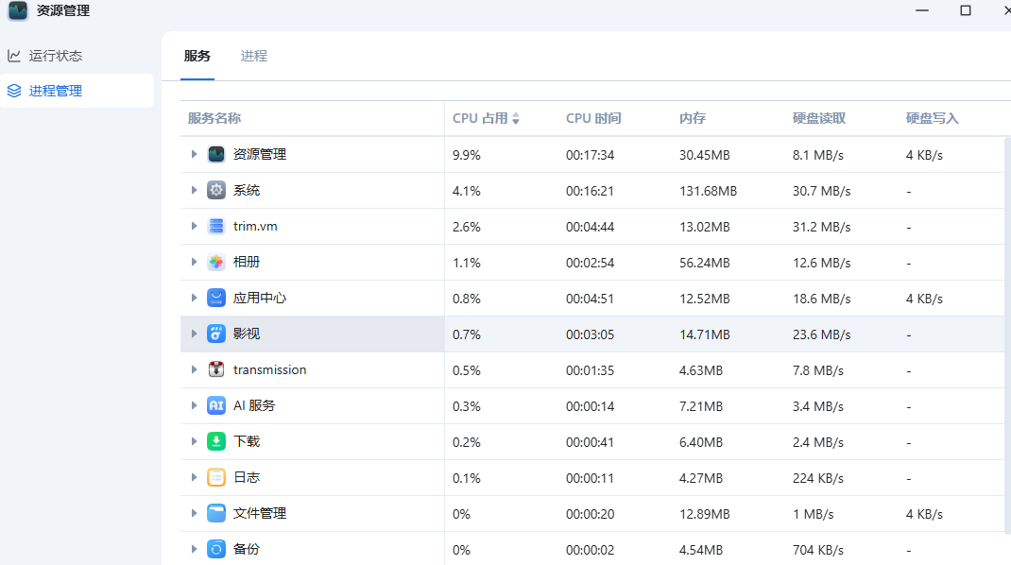Select the transmission service name

[269, 369]
